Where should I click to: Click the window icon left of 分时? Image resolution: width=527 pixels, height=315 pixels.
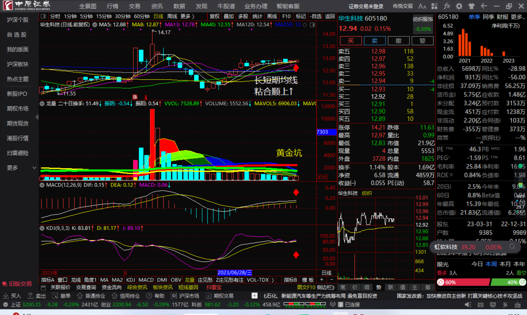coord(43,16)
